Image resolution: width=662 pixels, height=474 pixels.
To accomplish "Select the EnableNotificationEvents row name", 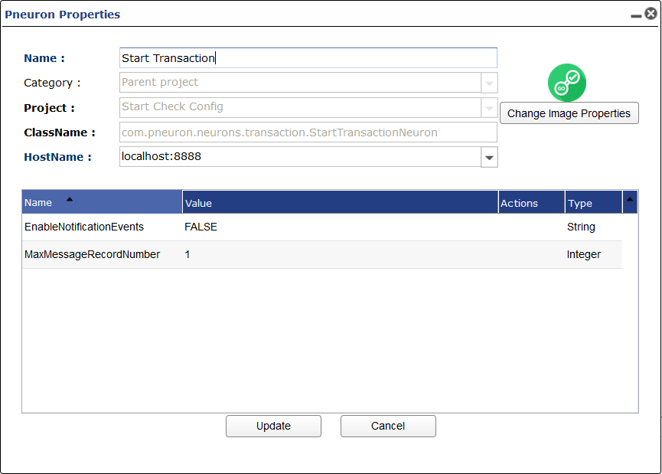I will tap(84, 227).
